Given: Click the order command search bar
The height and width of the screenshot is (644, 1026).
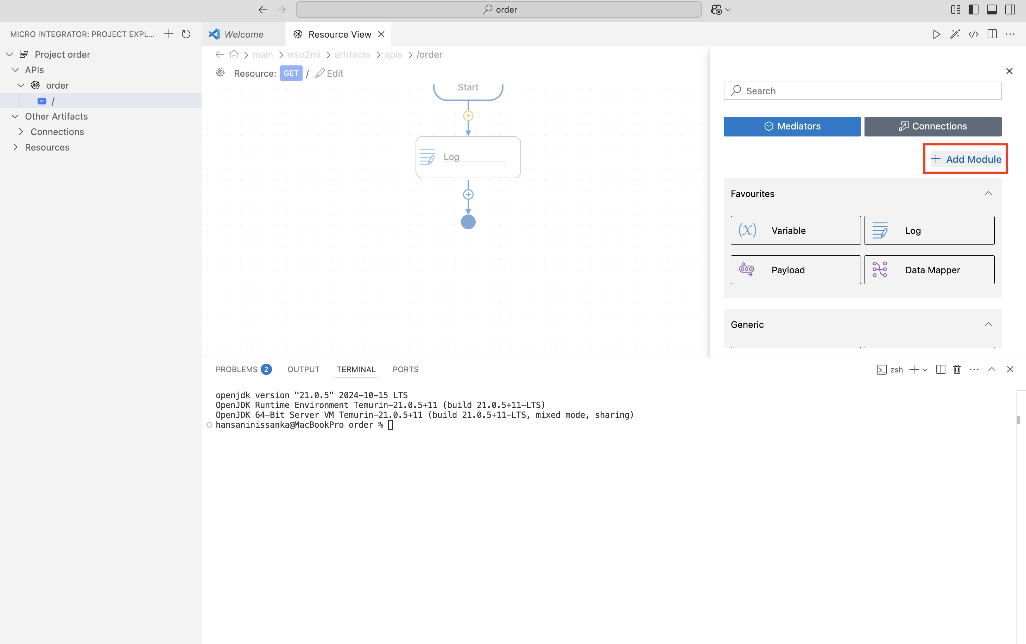Looking at the screenshot, I should point(499,9).
